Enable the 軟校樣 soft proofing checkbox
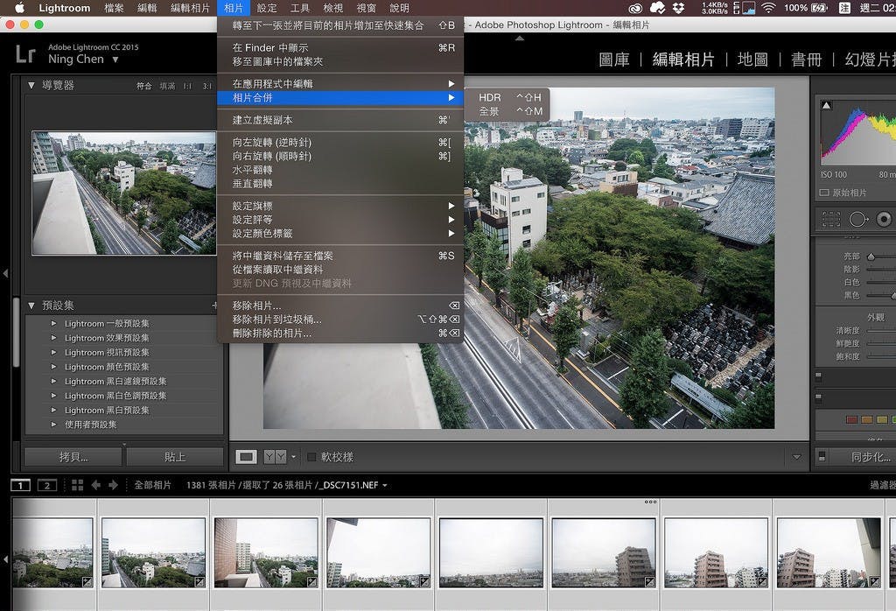This screenshot has height=611, width=896. [x=311, y=456]
